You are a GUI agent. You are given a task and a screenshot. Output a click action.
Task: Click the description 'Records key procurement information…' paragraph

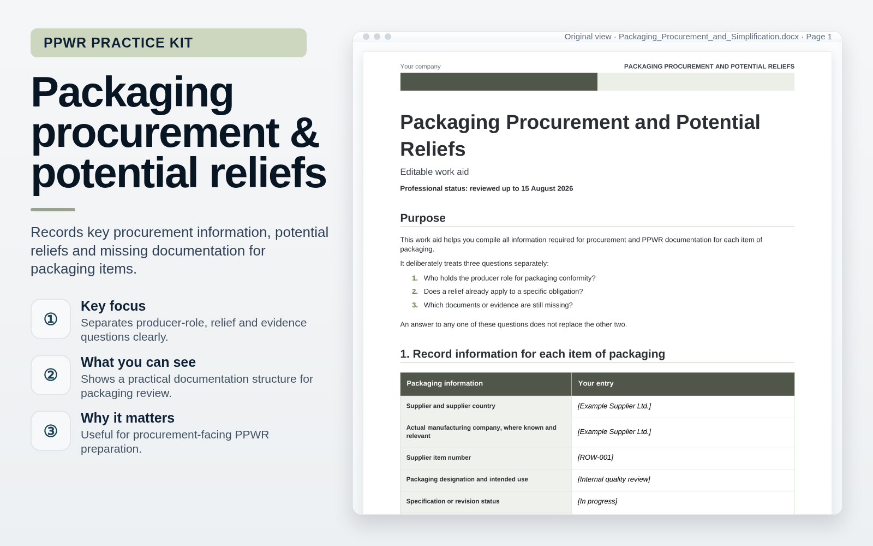point(180,251)
